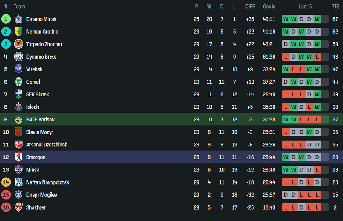The image size is (343, 221).
Task: Click the Naftan Novopolotsk club logo
Action: tap(18, 182)
